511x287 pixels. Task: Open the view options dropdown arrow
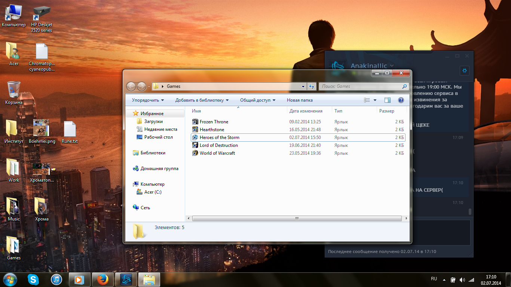(x=375, y=100)
